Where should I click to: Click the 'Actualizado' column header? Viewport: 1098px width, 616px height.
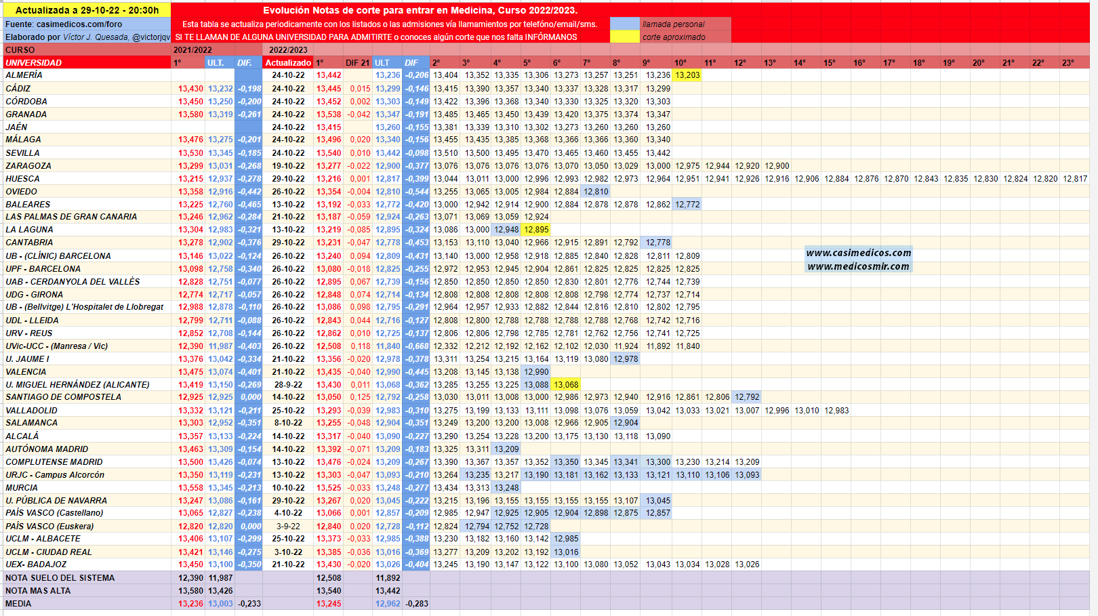point(288,62)
